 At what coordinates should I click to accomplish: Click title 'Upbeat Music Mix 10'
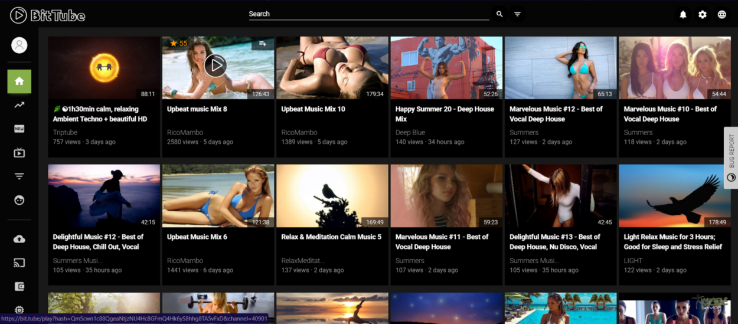click(x=314, y=109)
